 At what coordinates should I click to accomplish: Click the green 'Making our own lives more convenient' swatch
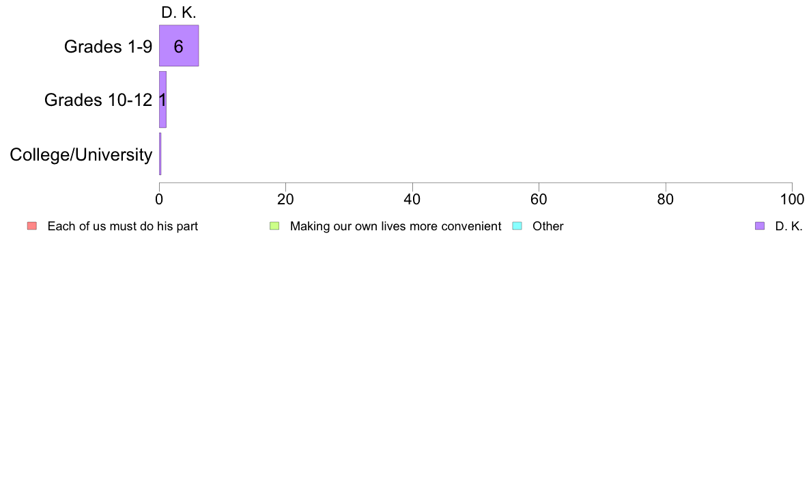point(274,226)
